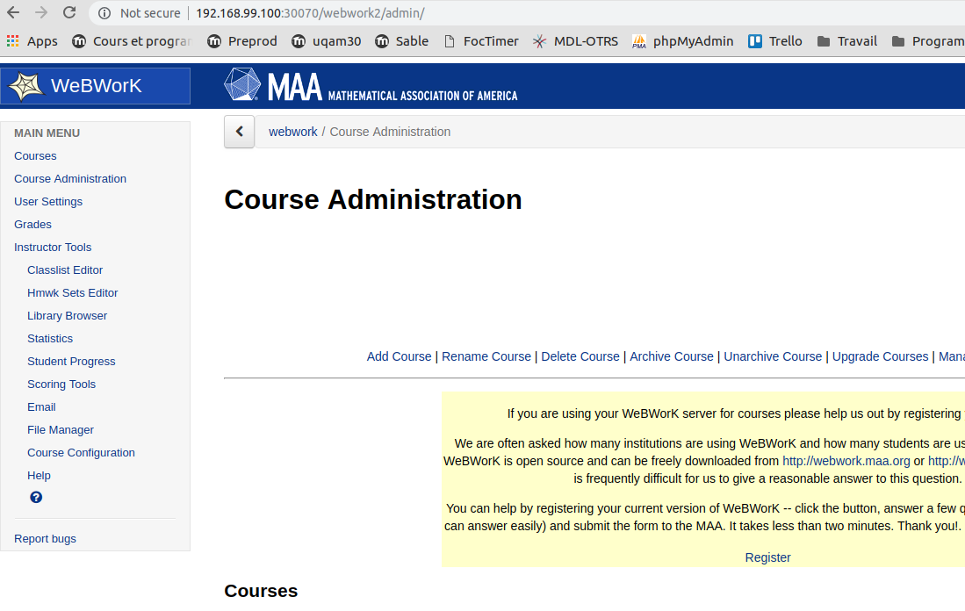Click the Unarchive Course link

pyautogui.click(x=773, y=356)
